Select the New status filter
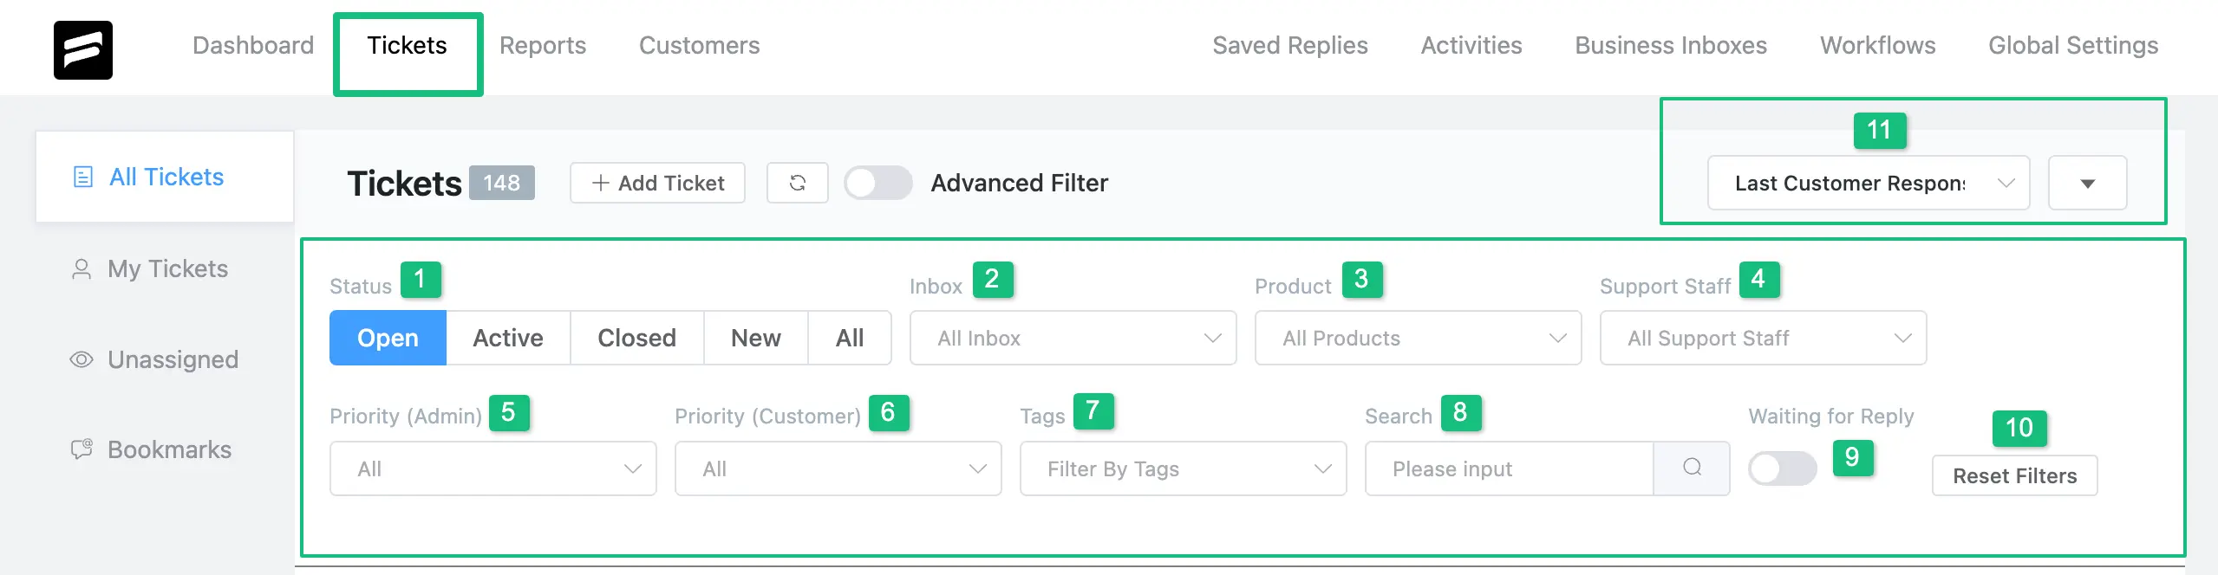2218x575 pixels. [x=756, y=338]
